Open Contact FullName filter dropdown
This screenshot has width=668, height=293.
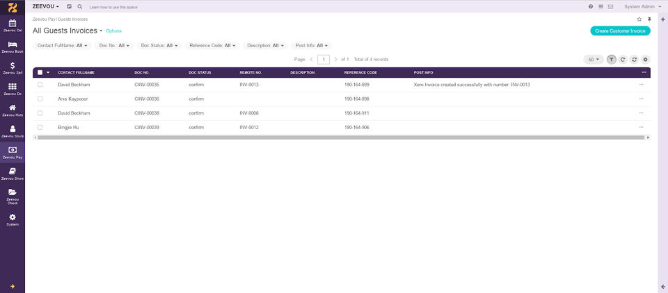coord(62,46)
